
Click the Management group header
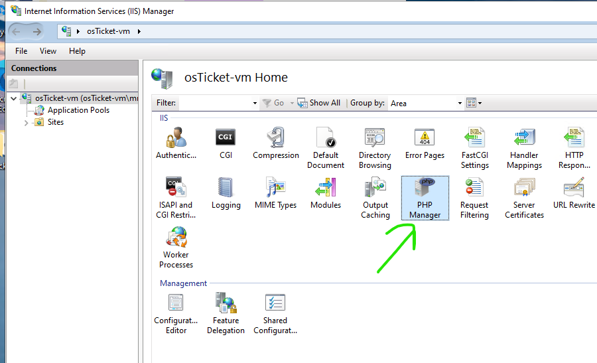click(183, 283)
